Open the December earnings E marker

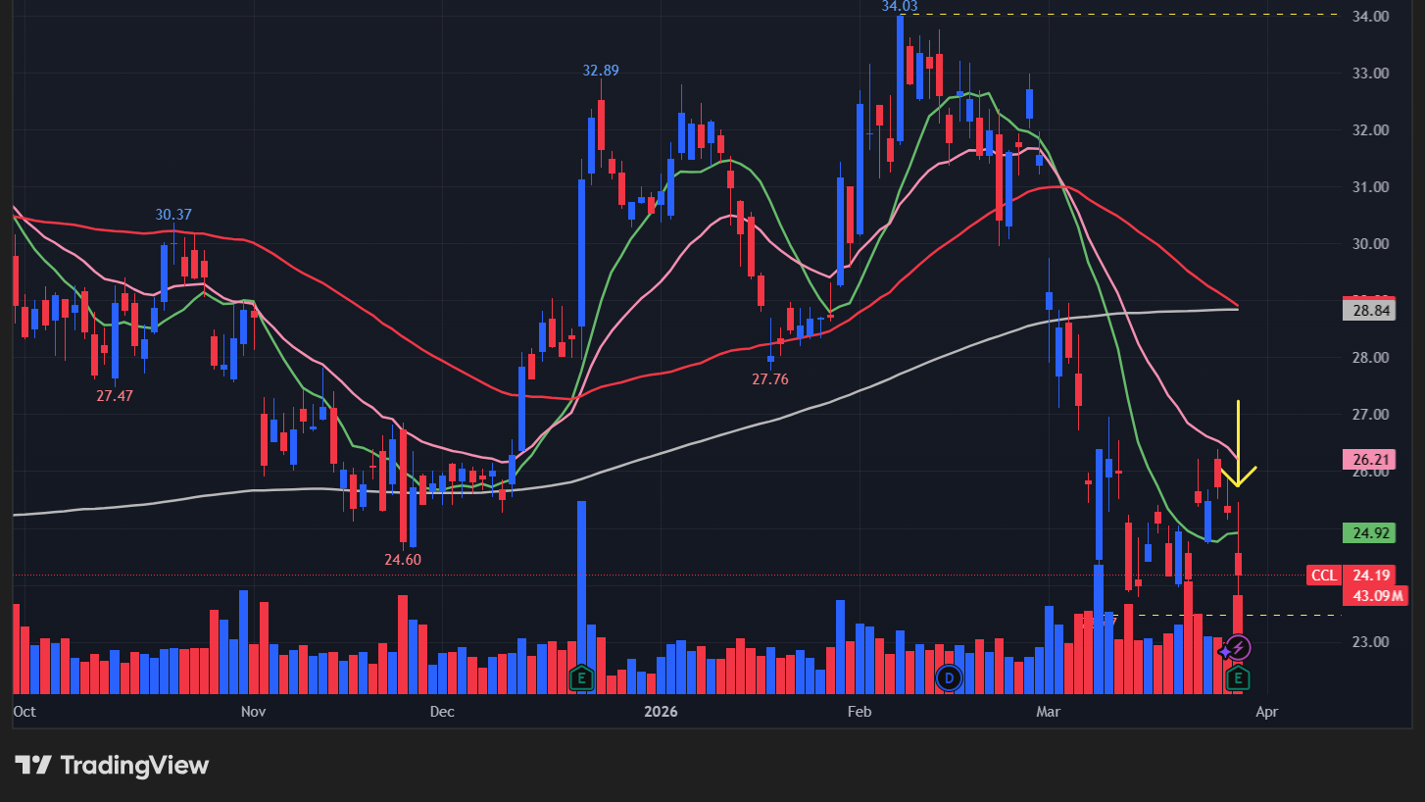tap(581, 677)
